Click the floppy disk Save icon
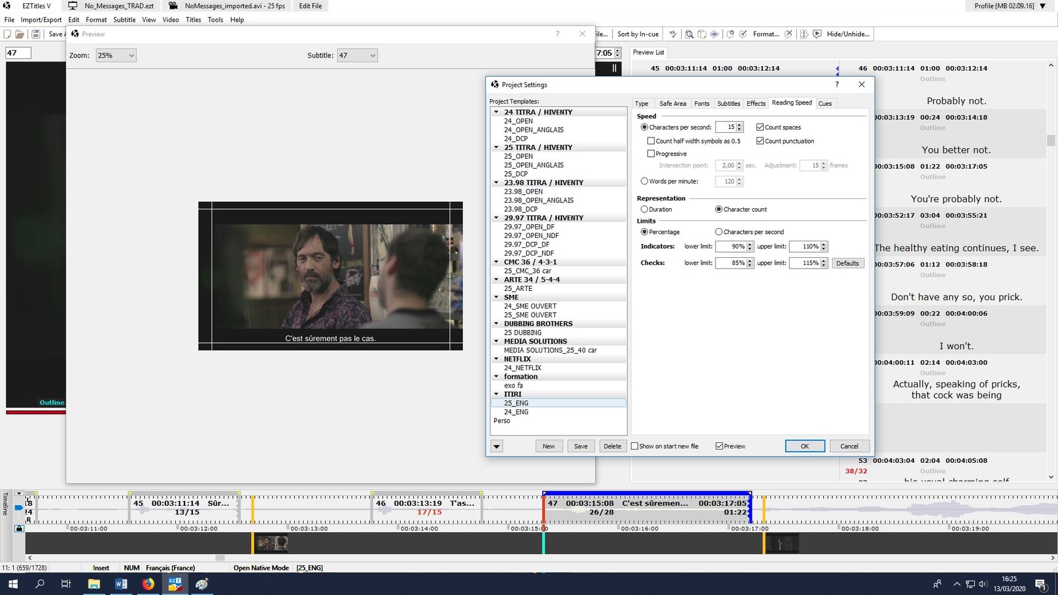 tap(36, 34)
